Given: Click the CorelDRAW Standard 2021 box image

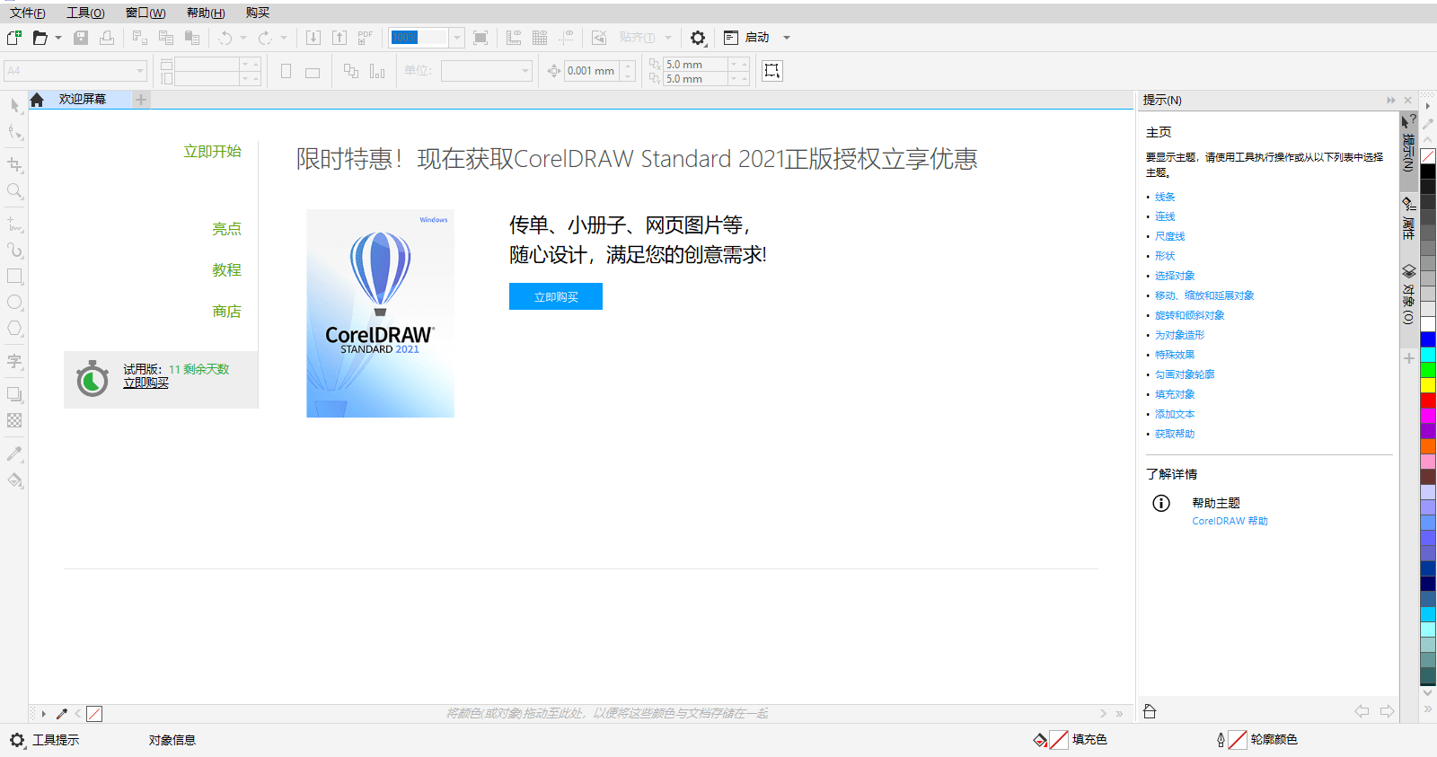Looking at the screenshot, I should tap(380, 313).
